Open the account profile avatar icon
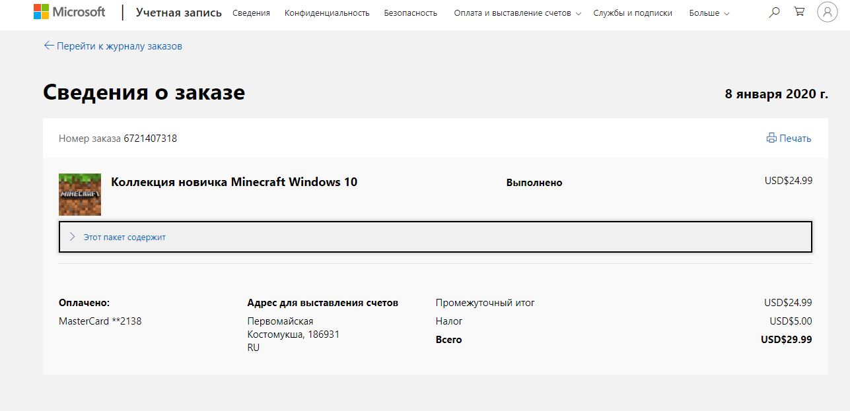Image resolution: width=850 pixels, height=411 pixels. tap(828, 13)
